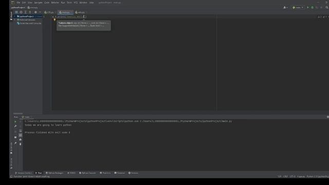Select the main tab in Run panel

click(27, 117)
